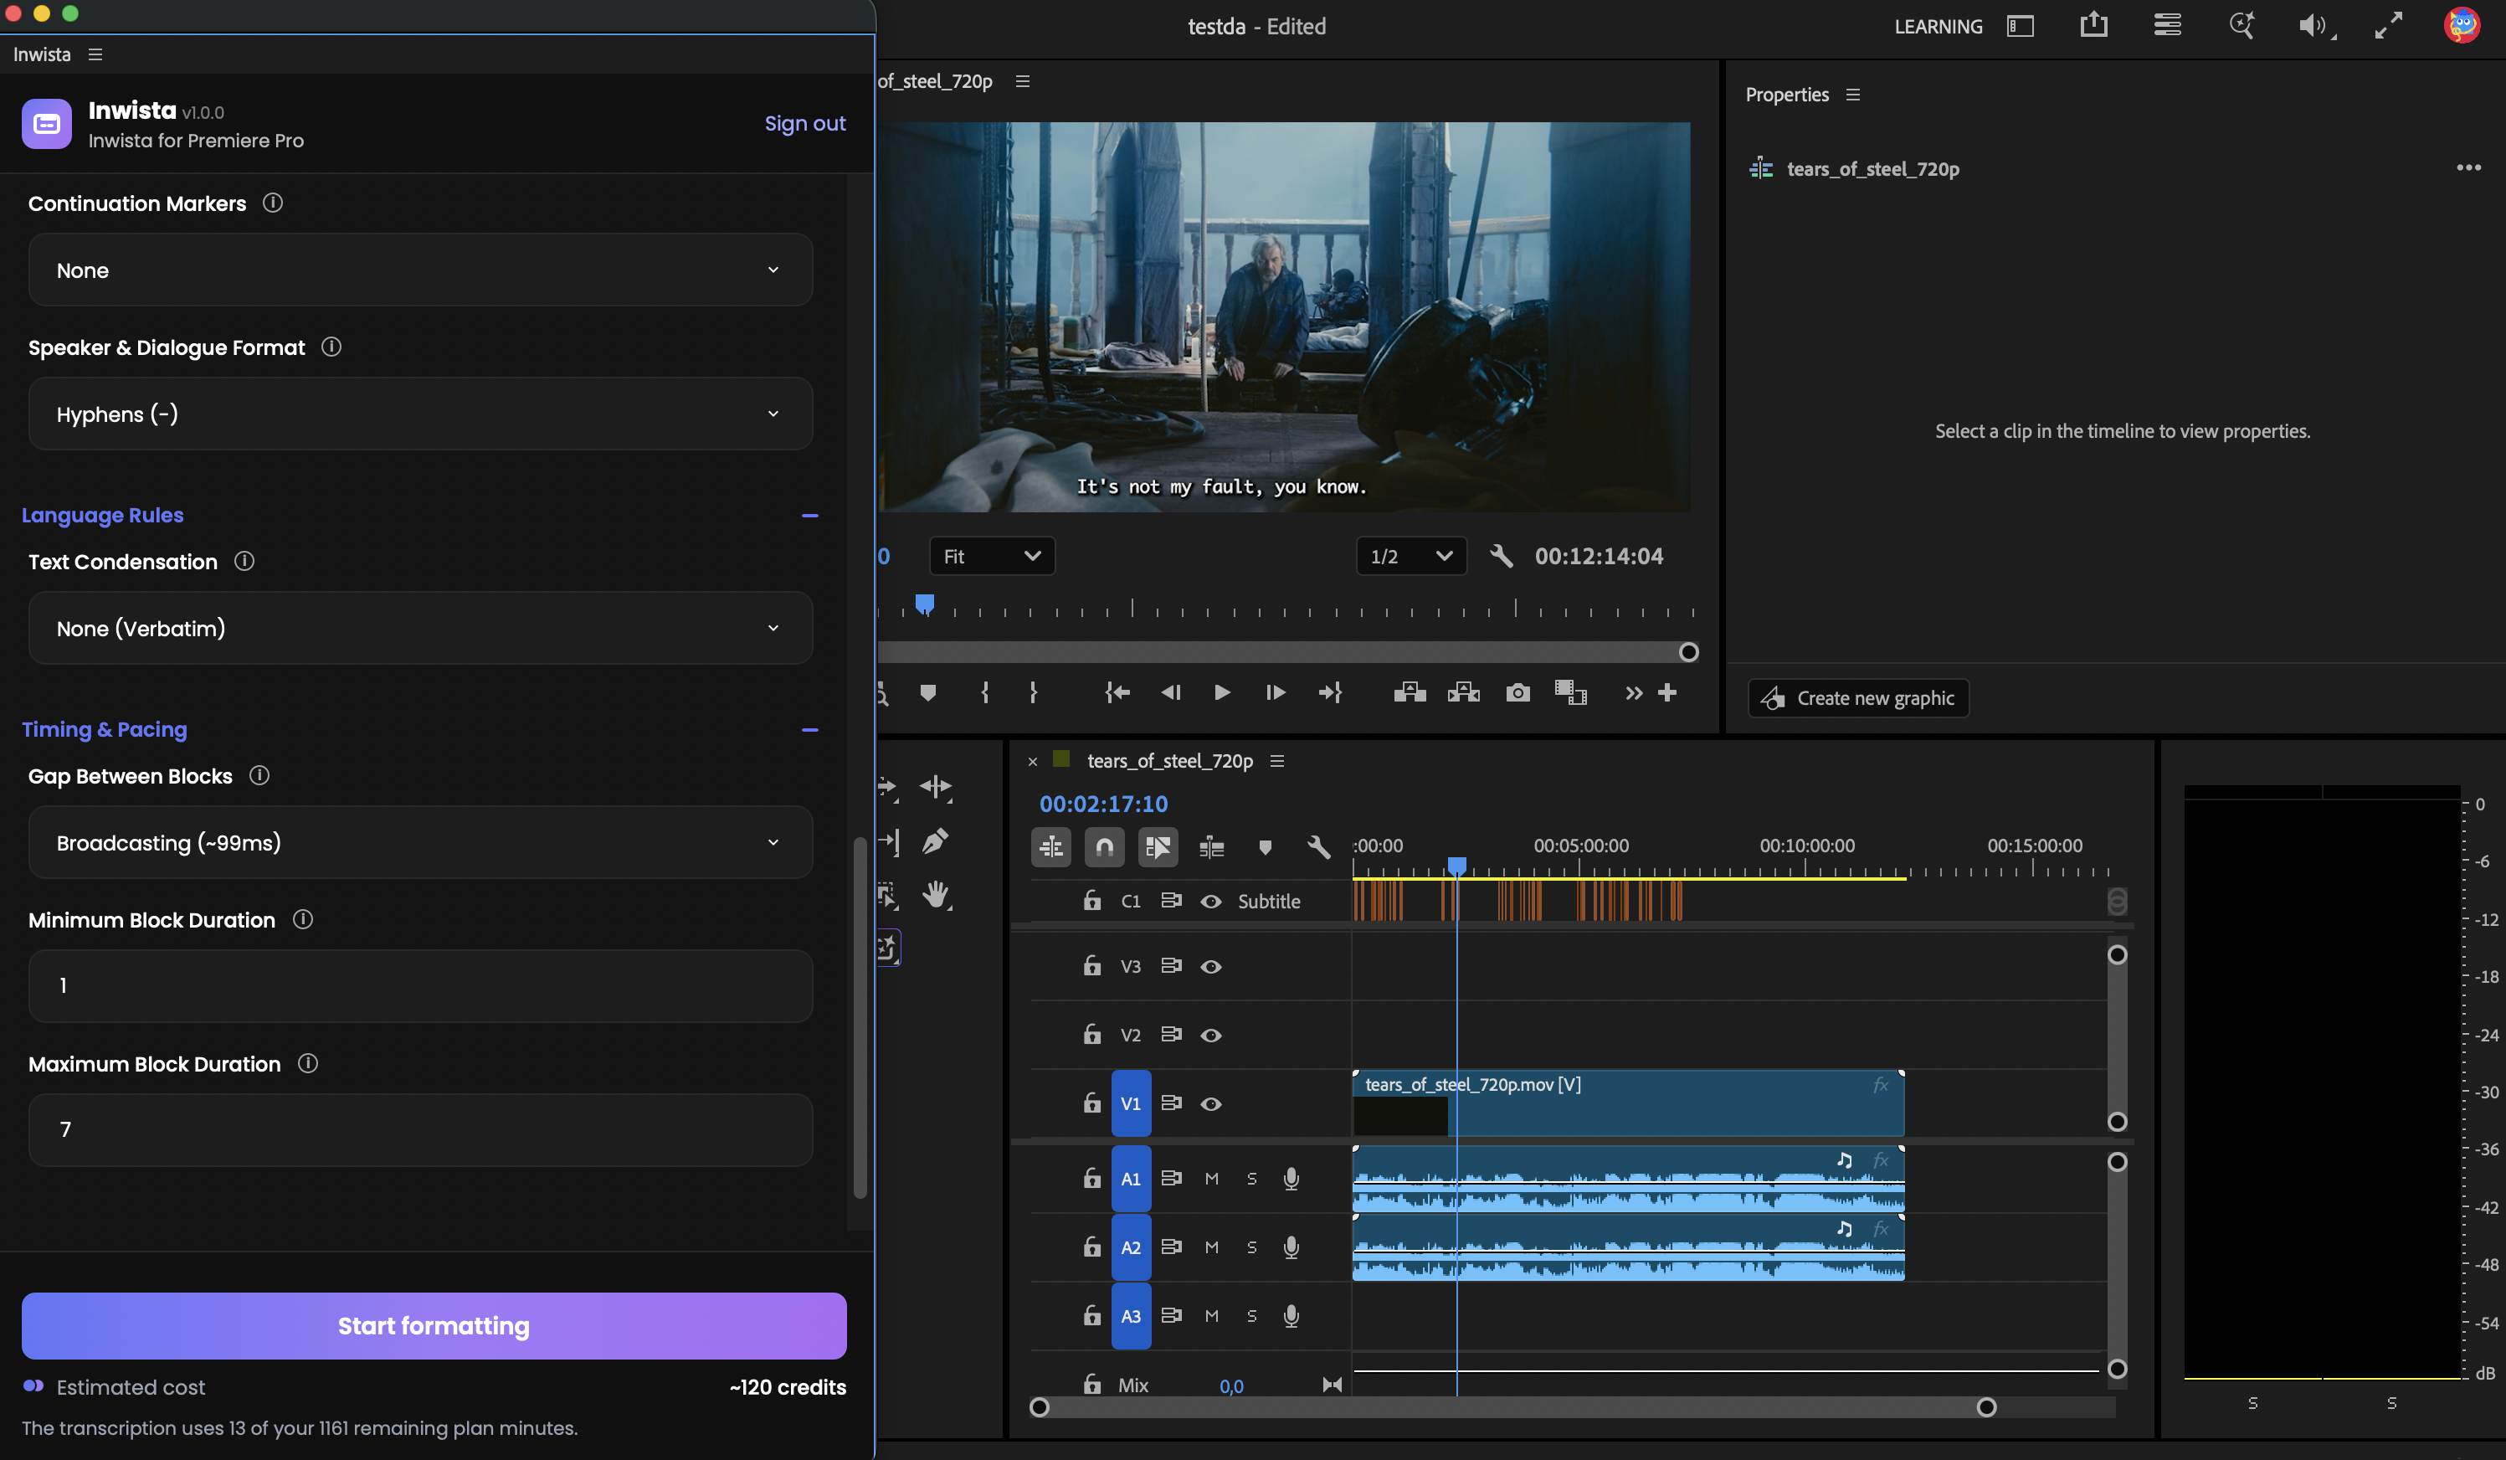Click the Export Frame camera icon
The width and height of the screenshot is (2506, 1460).
click(x=1517, y=692)
